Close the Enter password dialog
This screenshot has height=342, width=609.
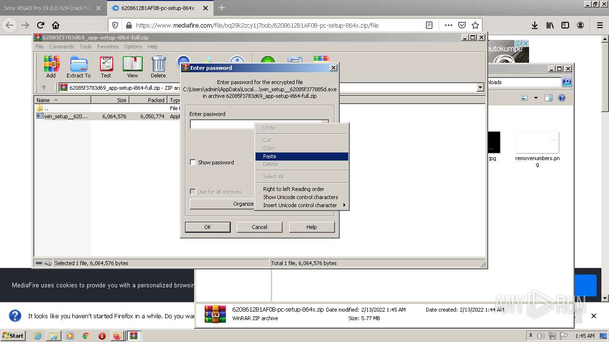click(x=334, y=68)
